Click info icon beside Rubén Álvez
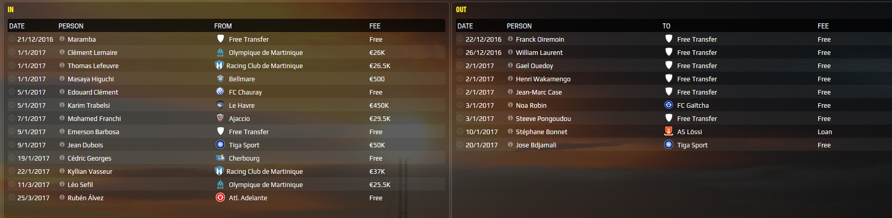Screen dimensions: 892x218 tap(62, 198)
